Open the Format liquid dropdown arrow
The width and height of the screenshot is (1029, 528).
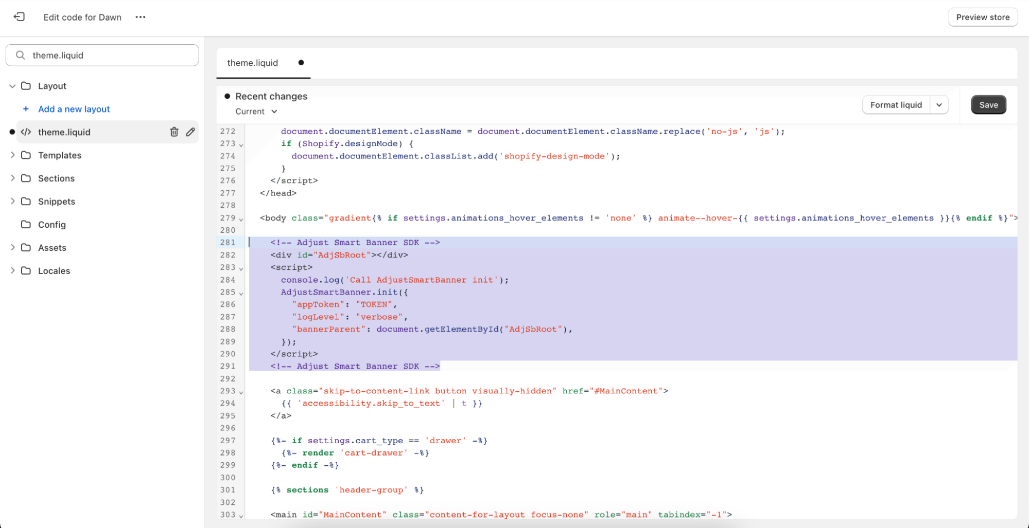pyautogui.click(x=939, y=105)
